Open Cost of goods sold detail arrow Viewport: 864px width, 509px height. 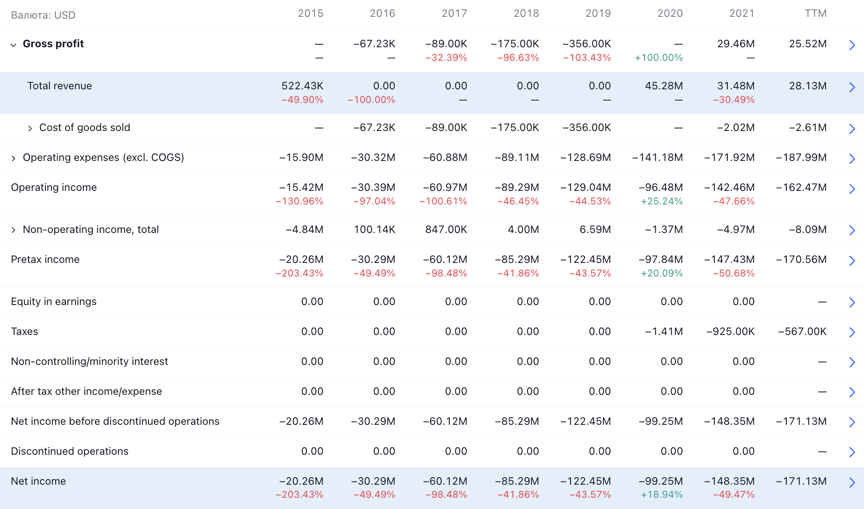pyautogui.click(x=852, y=129)
